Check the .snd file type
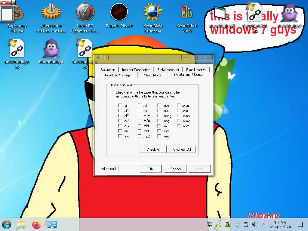 [x=159, y=131]
